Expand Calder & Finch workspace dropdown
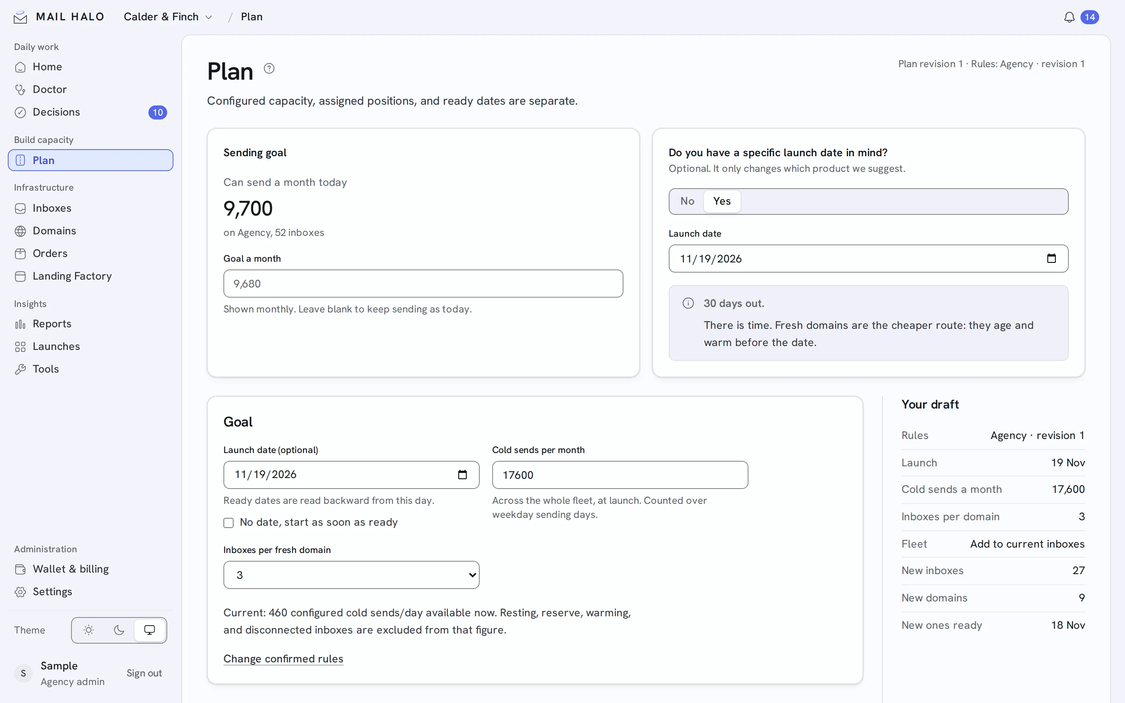This screenshot has height=703, width=1125. click(168, 17)
